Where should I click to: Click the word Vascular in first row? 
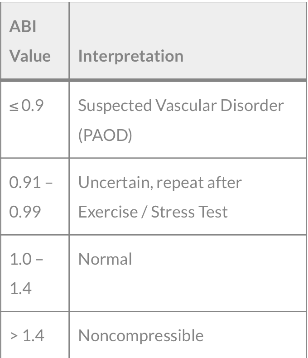tap(186, 106)
